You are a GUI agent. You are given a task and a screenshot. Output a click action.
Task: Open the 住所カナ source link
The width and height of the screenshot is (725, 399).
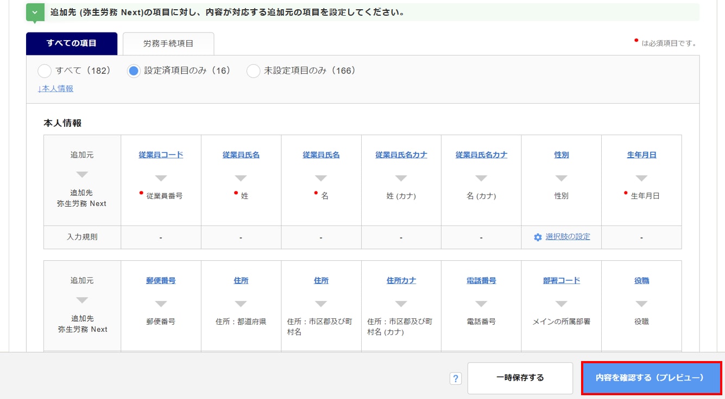(x=401, y=281)
